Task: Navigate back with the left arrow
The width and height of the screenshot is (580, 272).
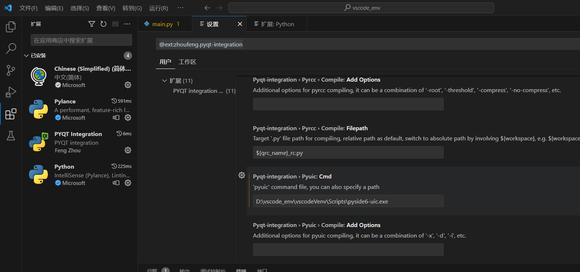Action: tap(207, 8)
